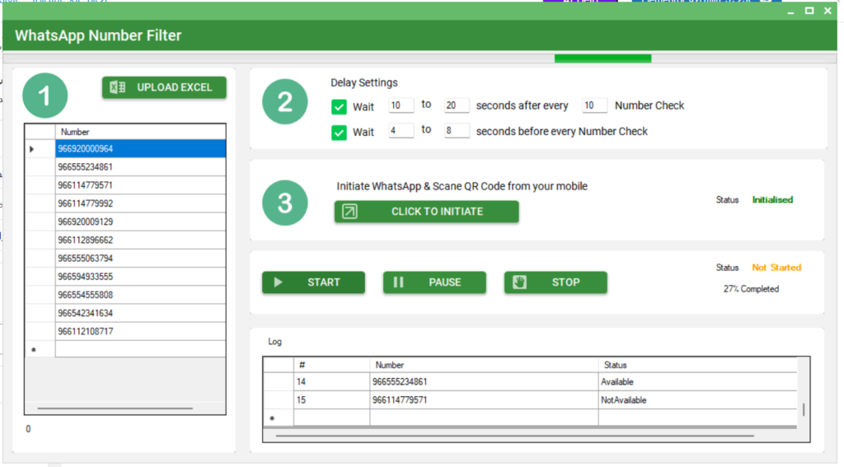This screenshot has width=844, height=467.
Task: Select log entry 14 cell
Action: click(x=331, y=382)
